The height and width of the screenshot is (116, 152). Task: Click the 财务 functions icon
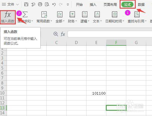72,14
